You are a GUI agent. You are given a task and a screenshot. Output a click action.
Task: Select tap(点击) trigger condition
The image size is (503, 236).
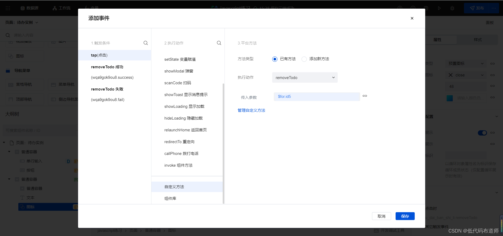[114, 55]
